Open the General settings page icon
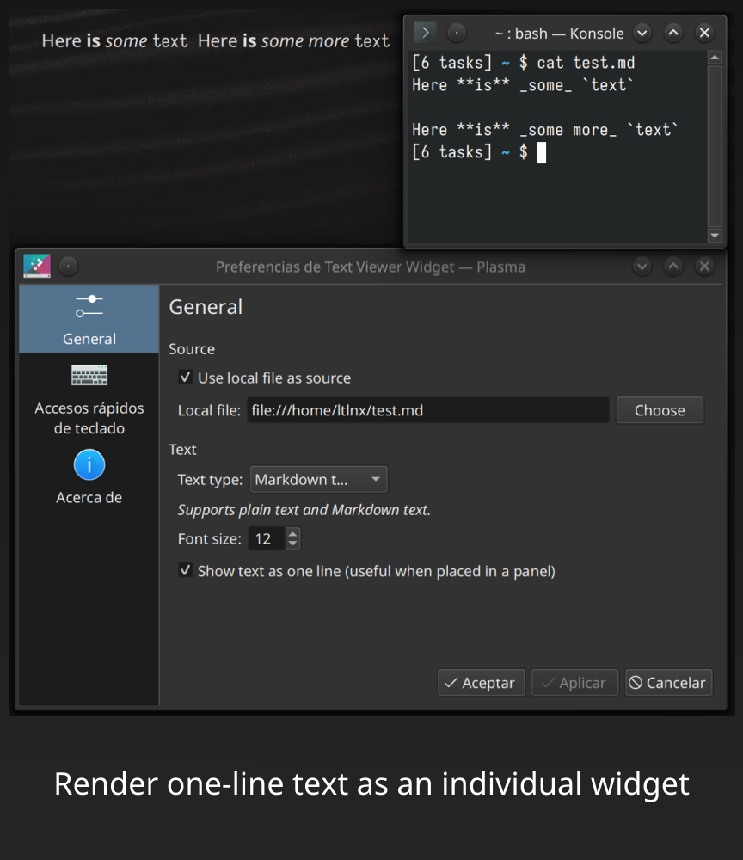Image resolution: width=743 pixels, height=860 pixels. tap(89, 306)
